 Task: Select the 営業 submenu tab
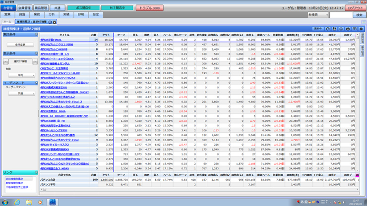7,14
